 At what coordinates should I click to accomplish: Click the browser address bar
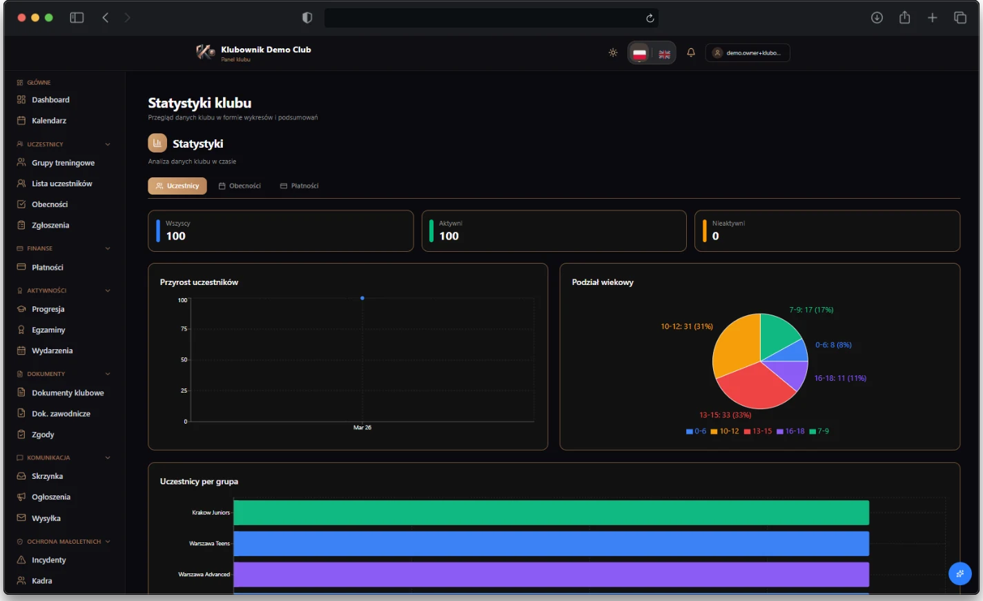coord(491,17)
